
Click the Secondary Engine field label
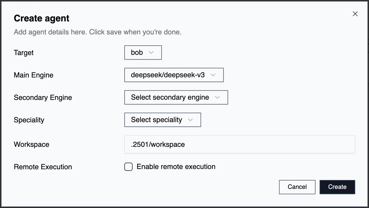(x=43, y=98)
